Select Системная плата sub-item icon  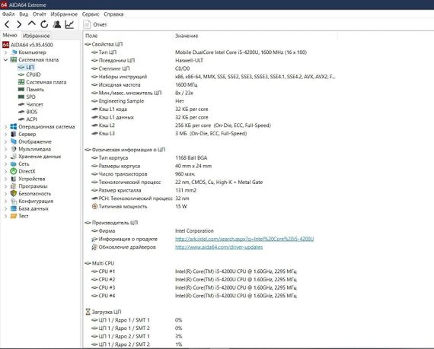[x=21, y=82]
